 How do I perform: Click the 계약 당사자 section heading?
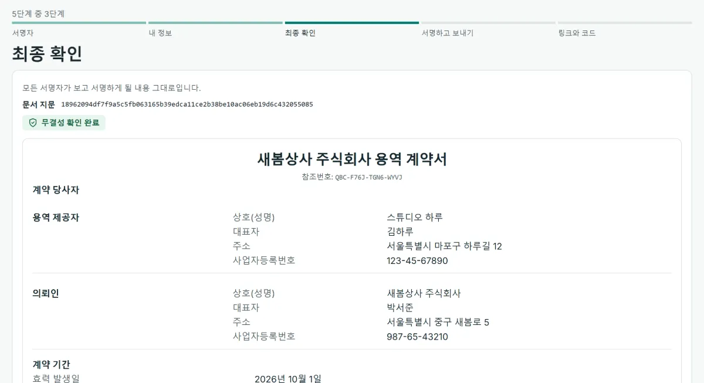[56, 190]
